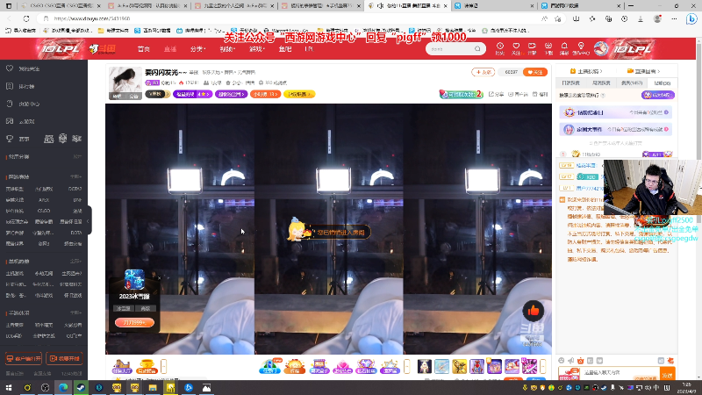
Task: Open the followed channels heart icon in the header
Action: [516, 47]
